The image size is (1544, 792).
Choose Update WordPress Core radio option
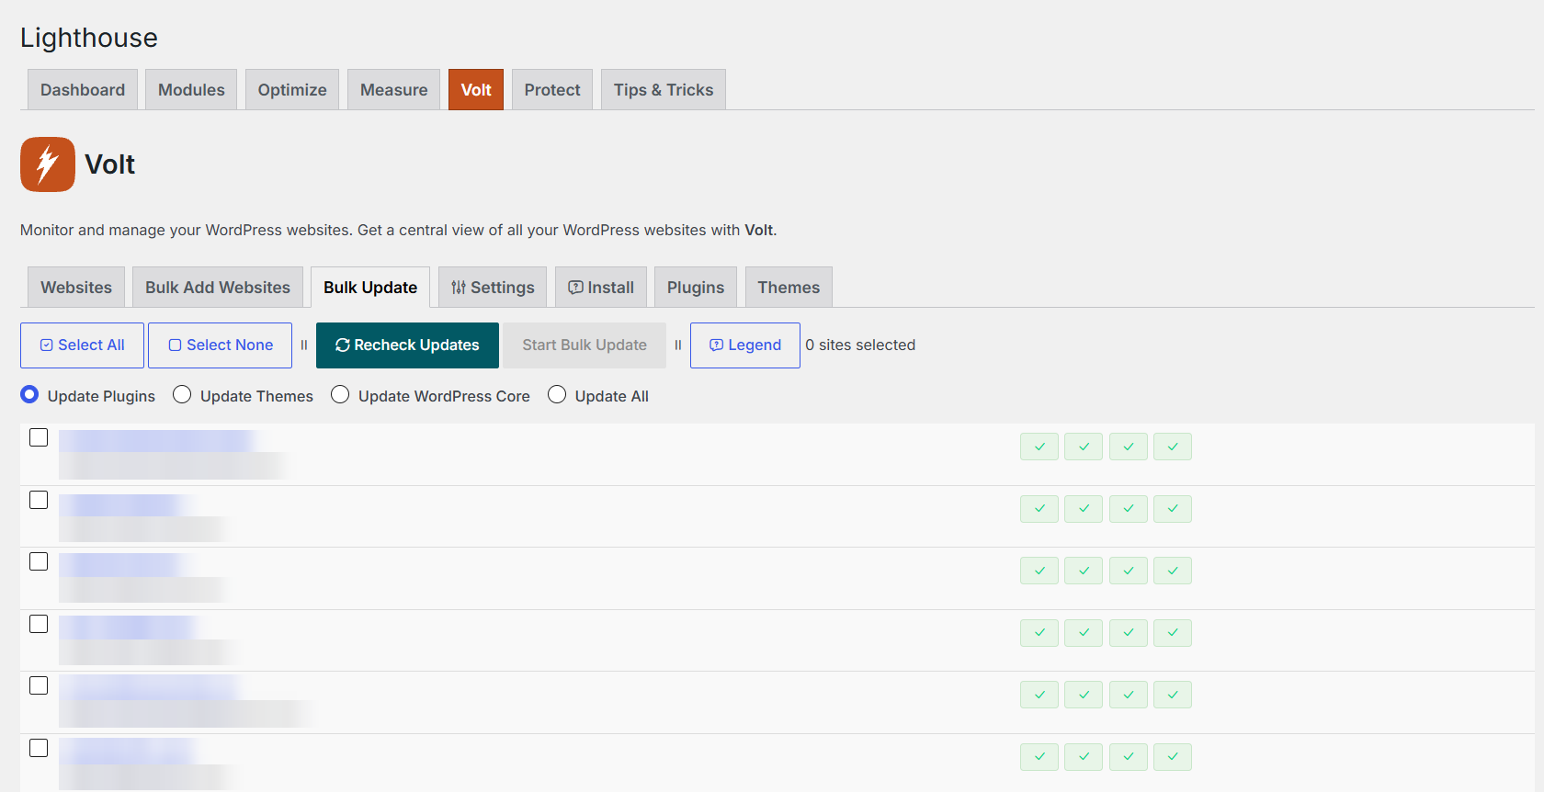340,394
